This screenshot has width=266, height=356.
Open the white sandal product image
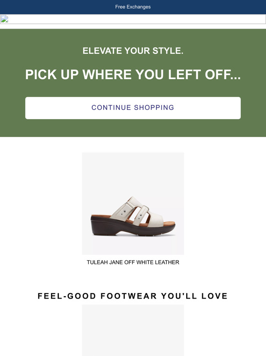point(133,203)
